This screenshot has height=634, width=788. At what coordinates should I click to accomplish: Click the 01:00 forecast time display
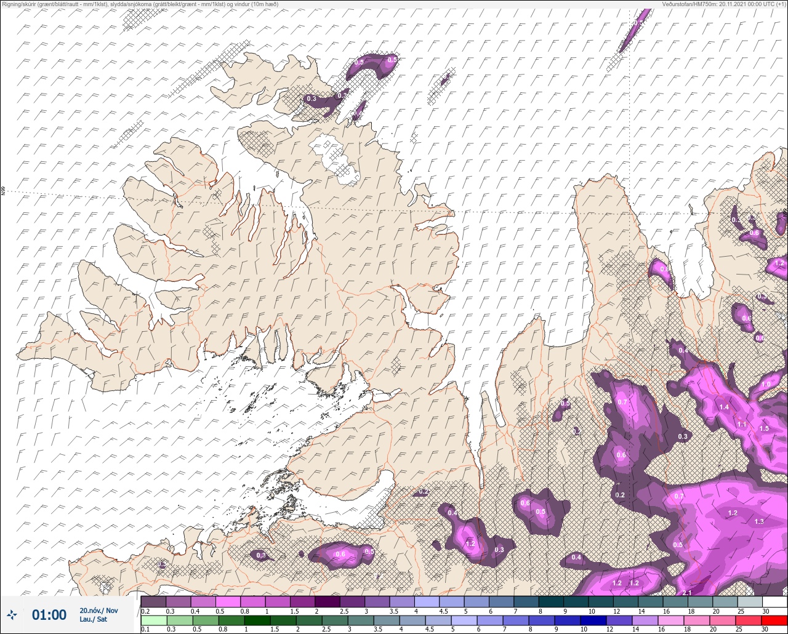[49, 615]
